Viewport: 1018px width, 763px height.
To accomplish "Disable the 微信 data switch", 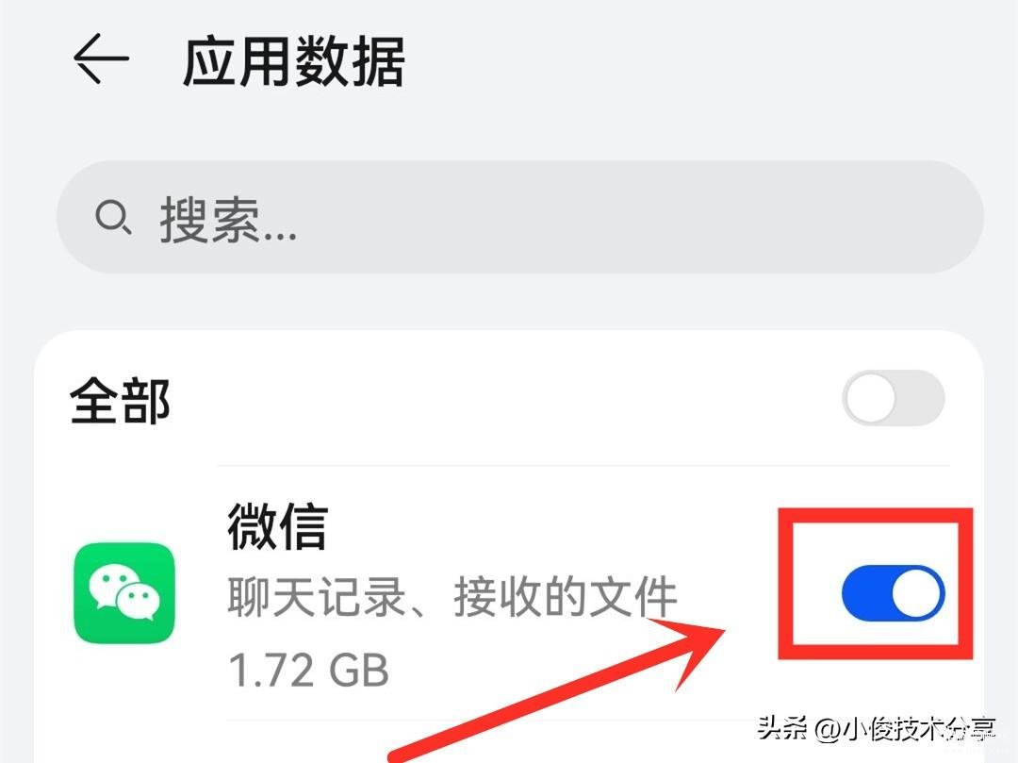I will [894, 593].
